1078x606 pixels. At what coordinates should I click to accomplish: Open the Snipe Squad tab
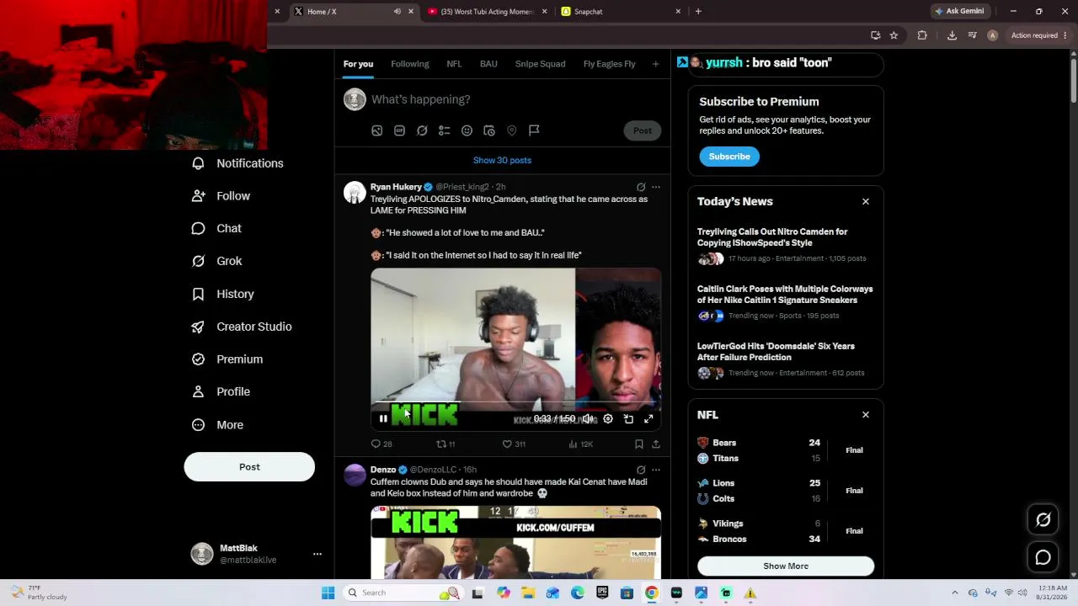540,64
